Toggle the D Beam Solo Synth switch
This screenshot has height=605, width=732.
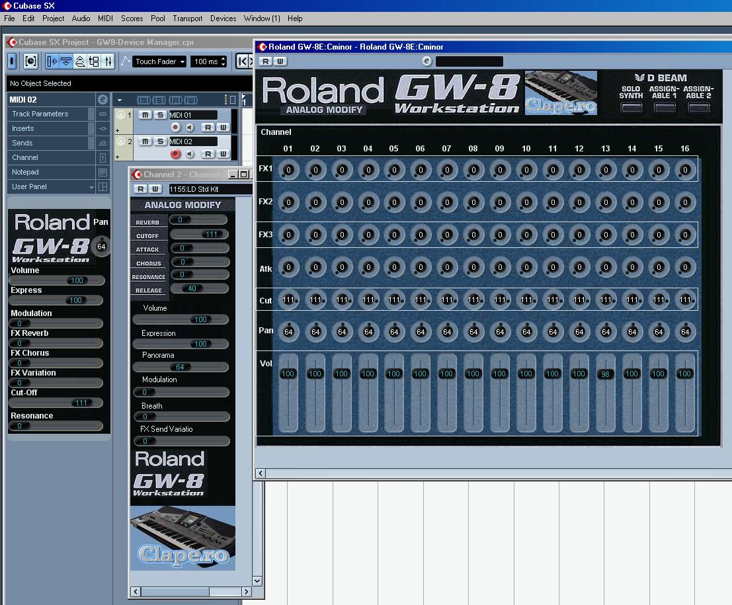pyautogui.click(x=631, y=108)
